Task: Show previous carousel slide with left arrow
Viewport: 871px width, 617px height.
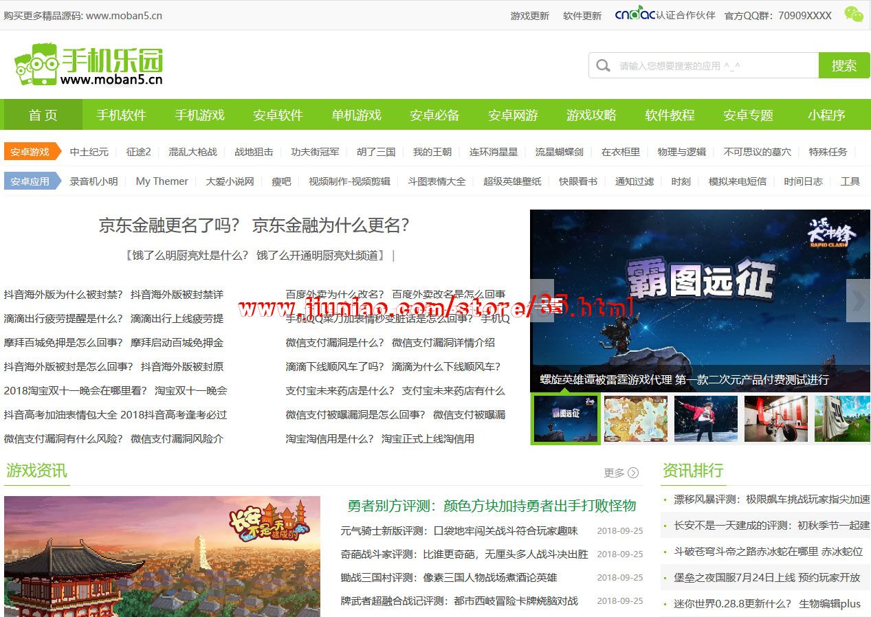Action: (x=542, y=300)
